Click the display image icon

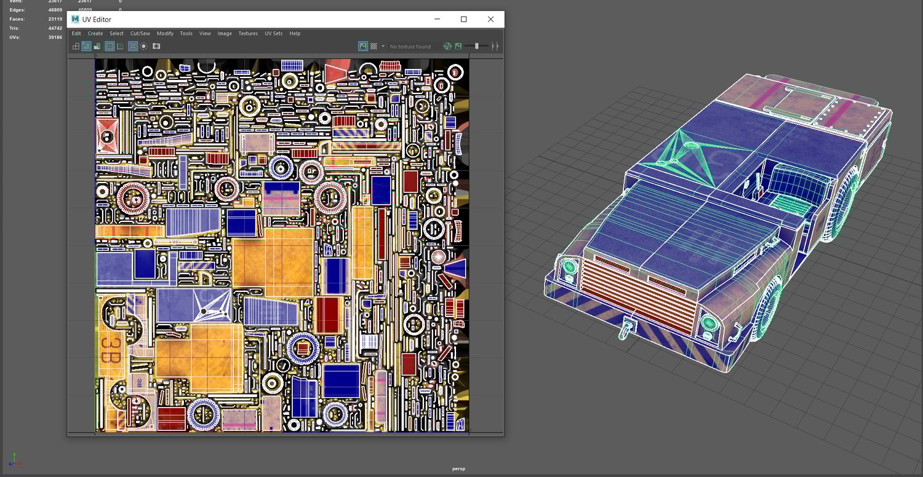[363, 46]
